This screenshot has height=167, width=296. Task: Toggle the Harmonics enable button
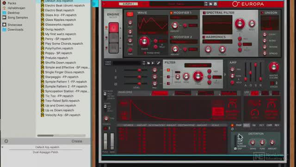click(x=204, y=37)
